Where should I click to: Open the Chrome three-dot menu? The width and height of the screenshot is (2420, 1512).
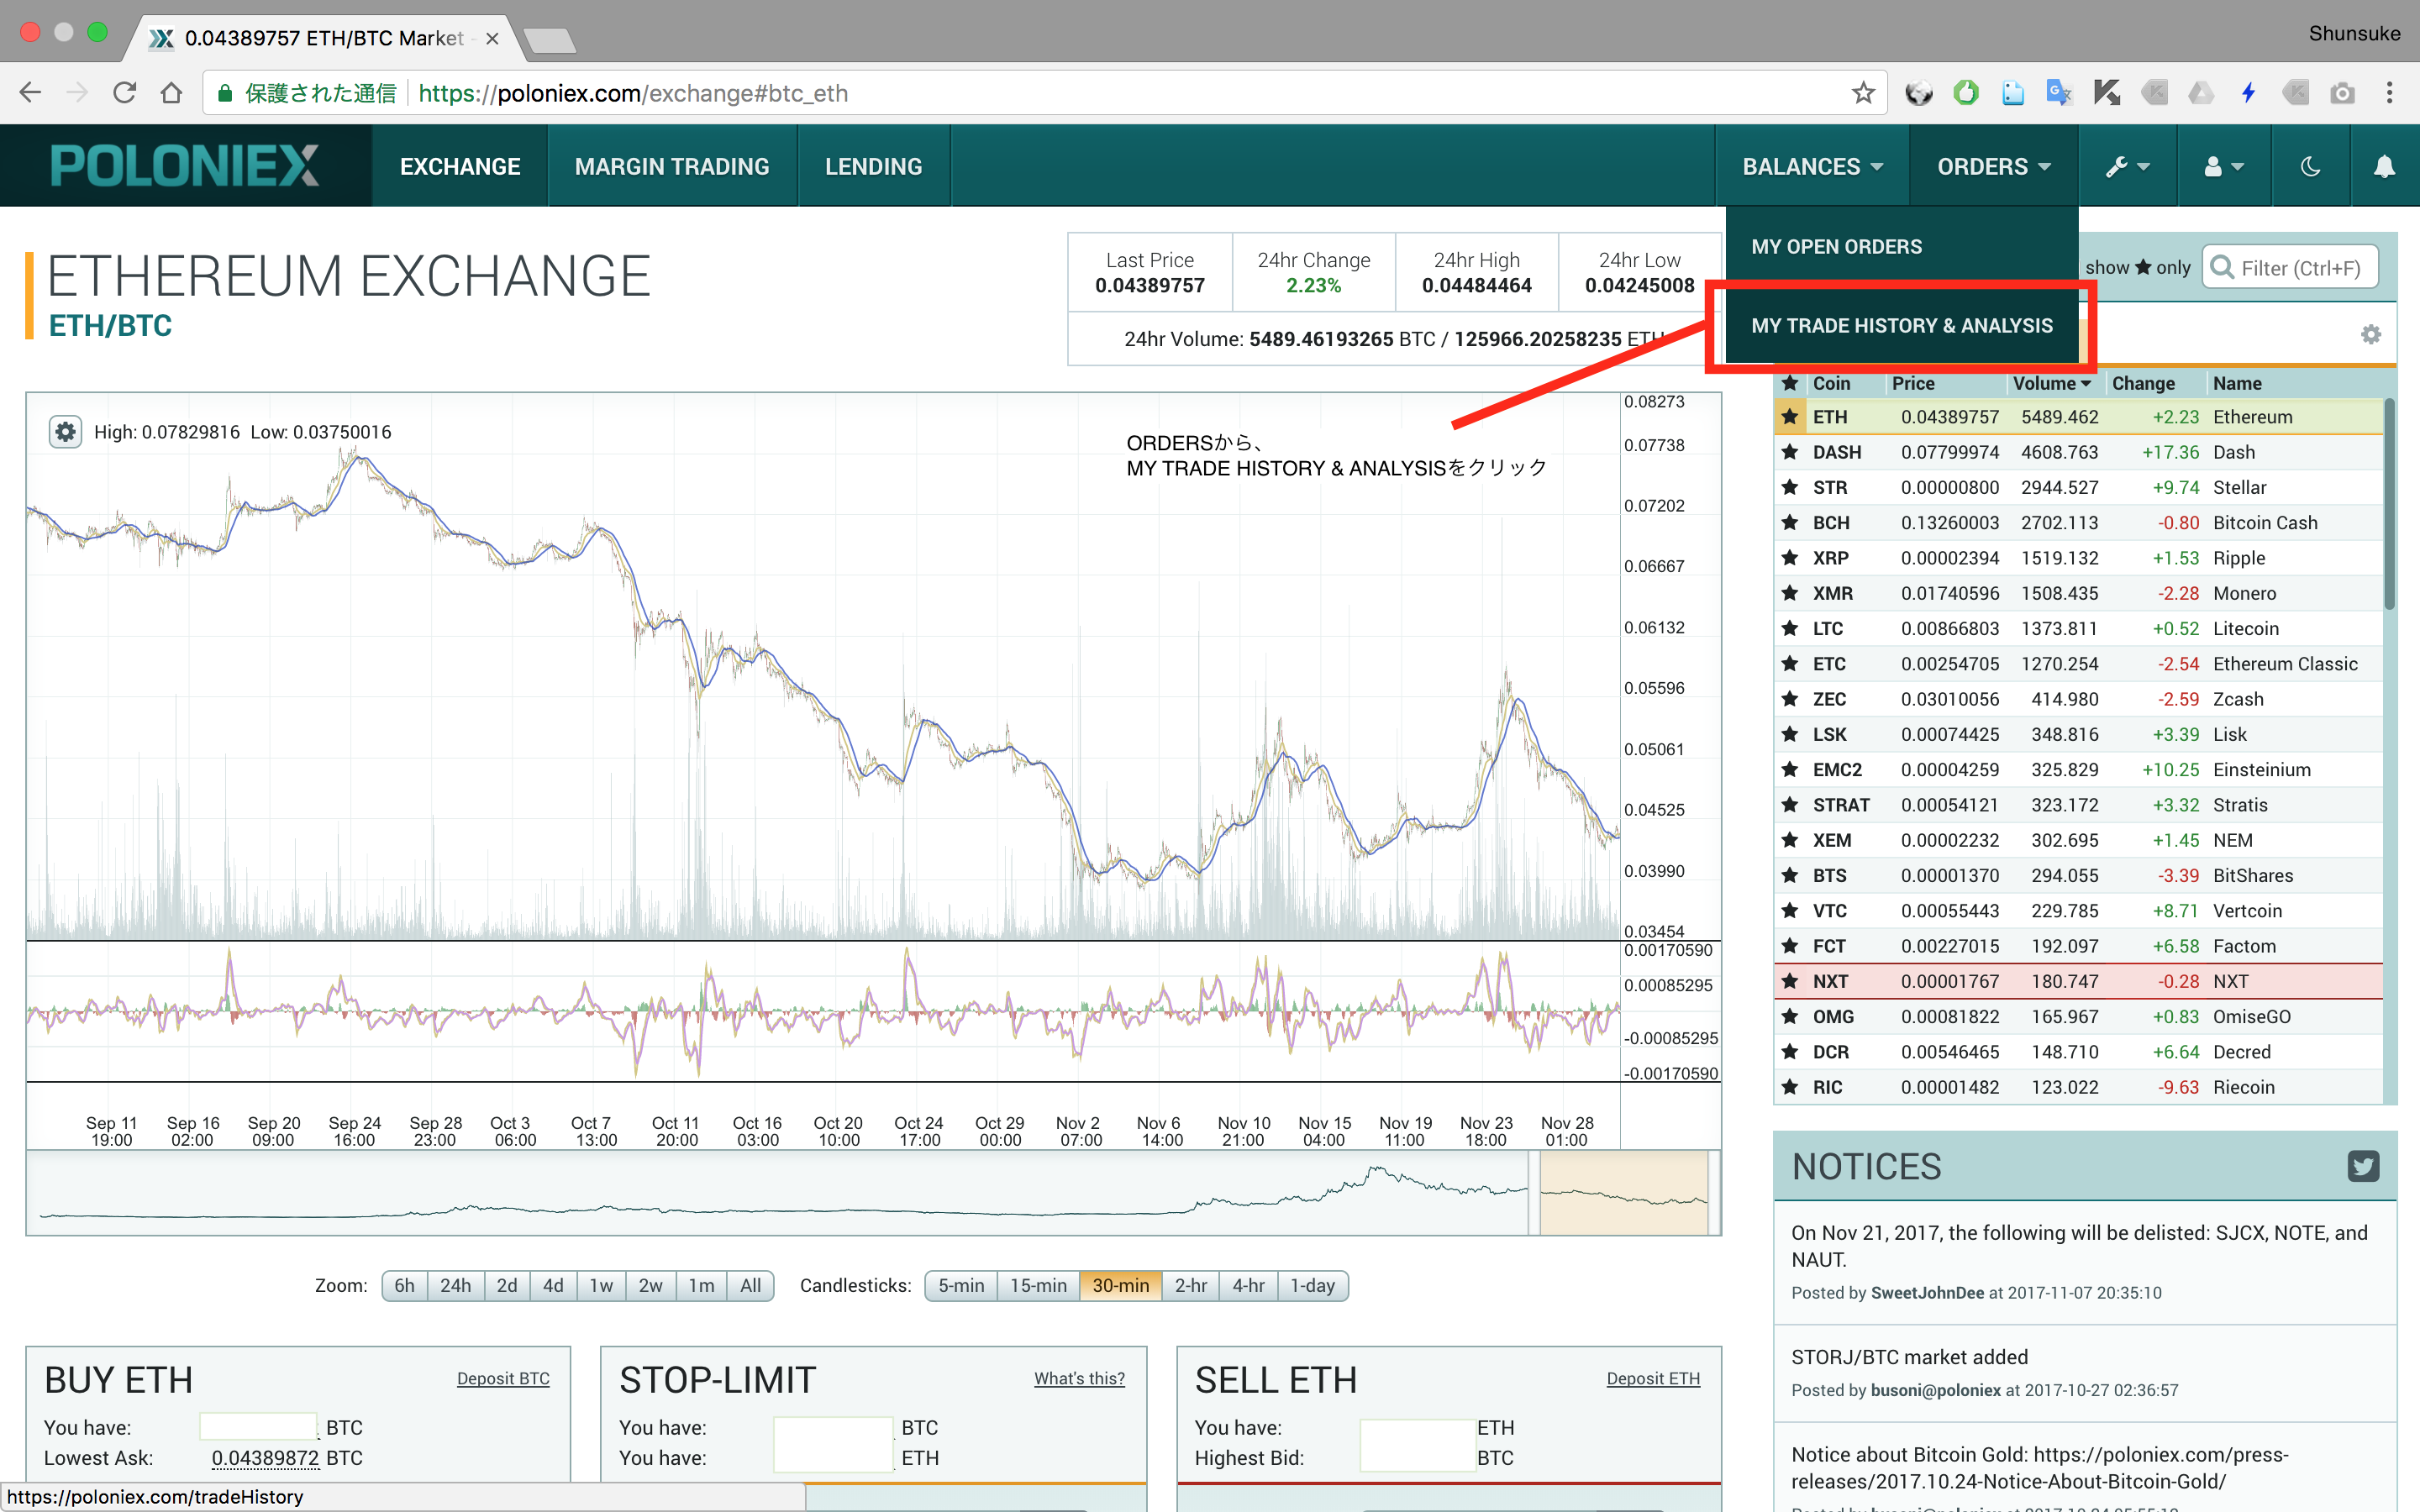pyautogui.click(x=2390, y=93)
